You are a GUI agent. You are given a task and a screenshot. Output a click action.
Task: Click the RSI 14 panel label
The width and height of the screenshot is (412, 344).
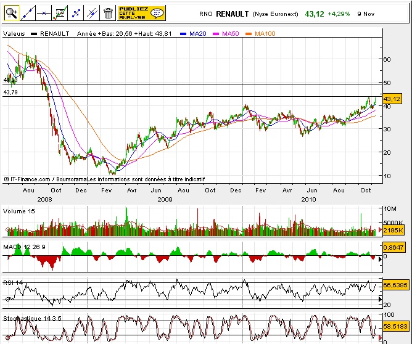[x=13, y=283]
